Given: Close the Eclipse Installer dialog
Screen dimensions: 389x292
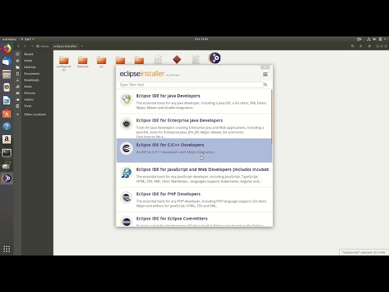Looking at the screenshot, I should pyautogui.click(x=265, y=68).
